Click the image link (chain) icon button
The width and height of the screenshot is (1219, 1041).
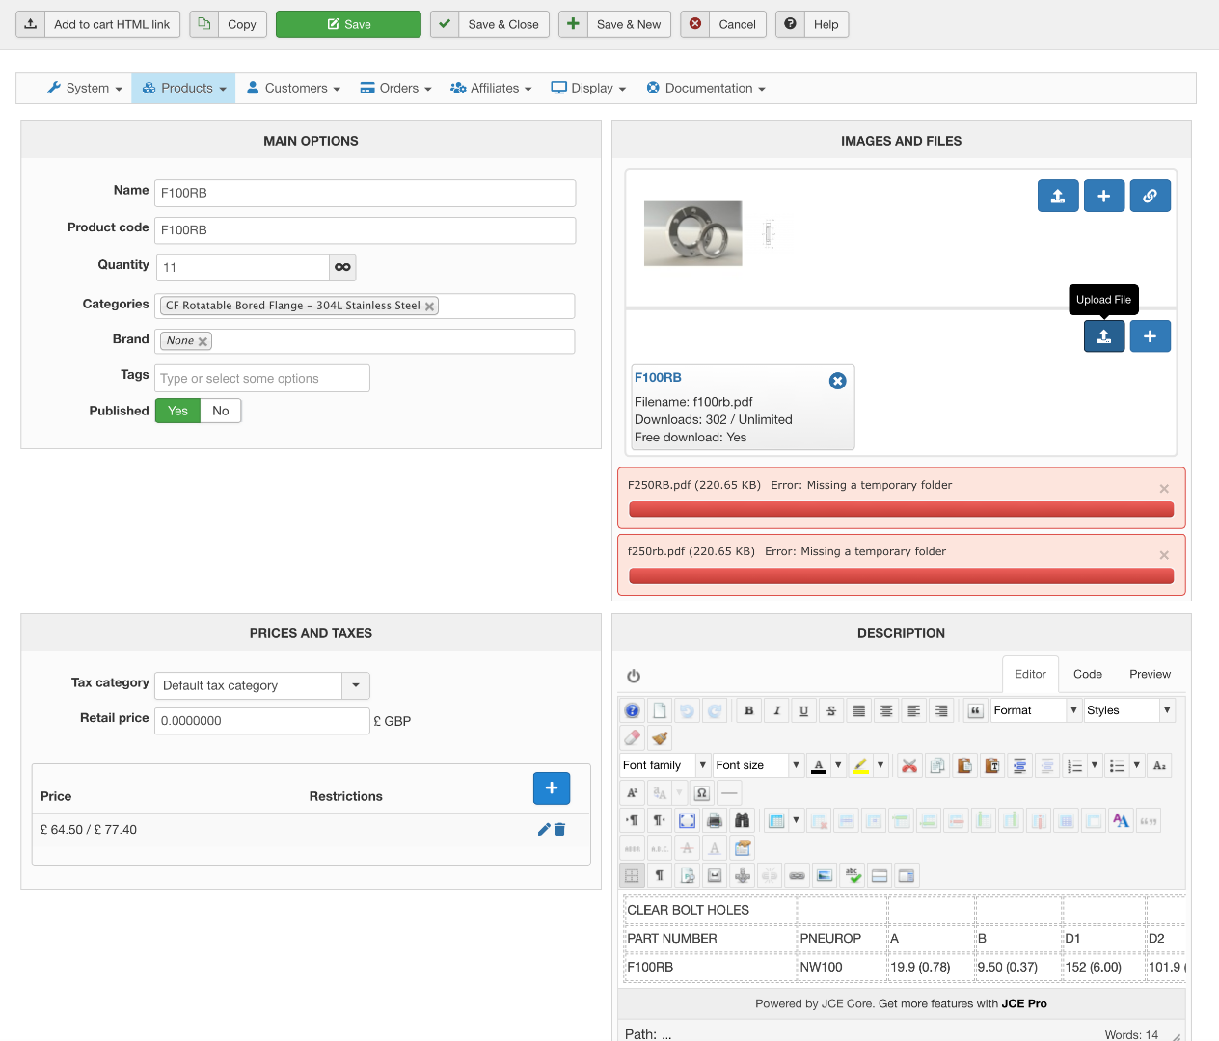[x=1150, y=196]
